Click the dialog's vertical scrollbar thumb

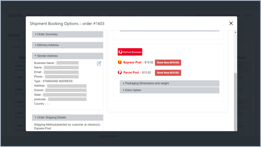[x=235, y=102]
